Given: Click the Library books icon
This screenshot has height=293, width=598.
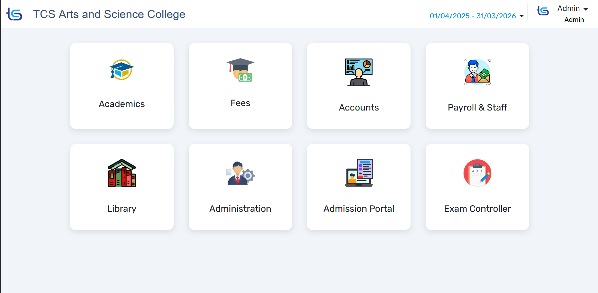Looking at the screenshot, I should [122, 173].
